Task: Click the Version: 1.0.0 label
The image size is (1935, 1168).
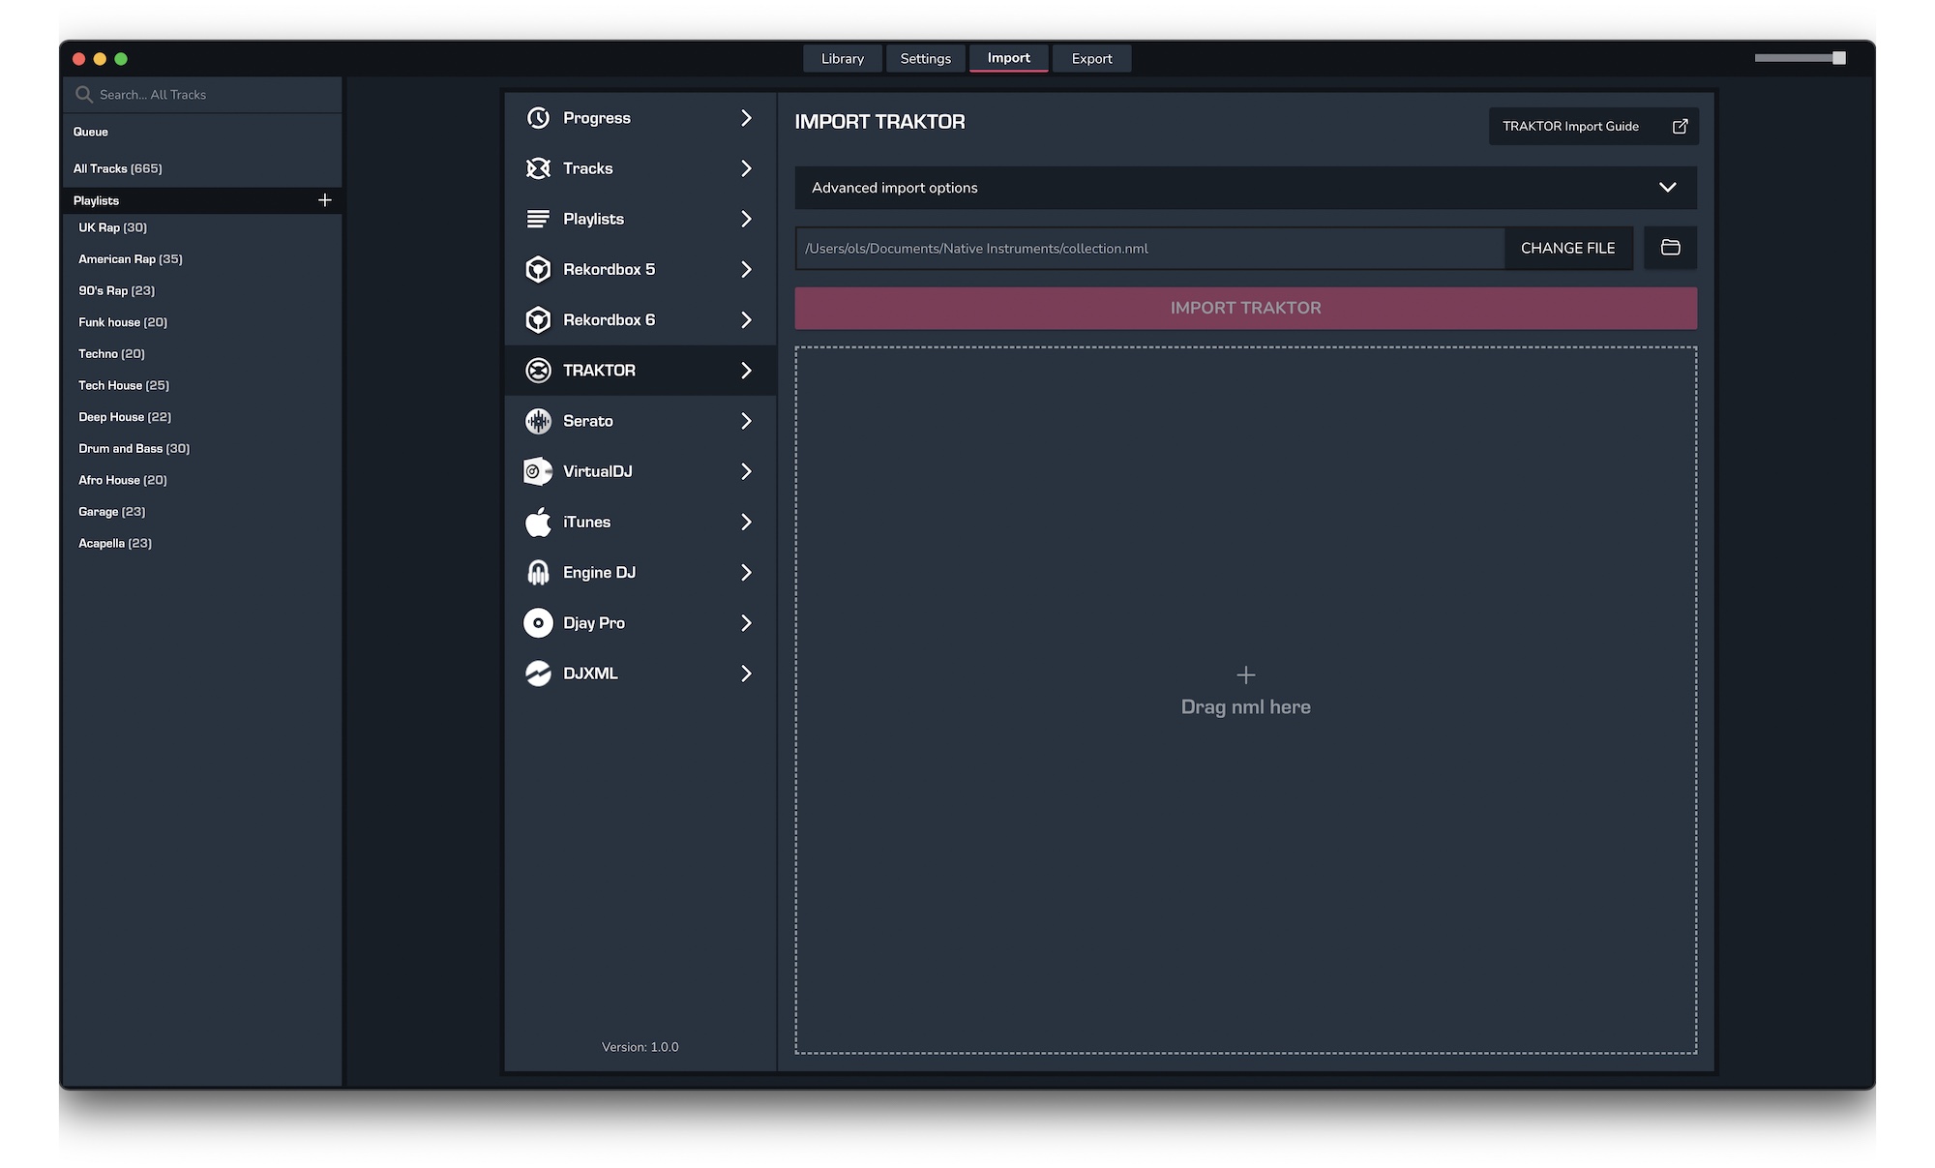Action: [x=640, y=1047]
